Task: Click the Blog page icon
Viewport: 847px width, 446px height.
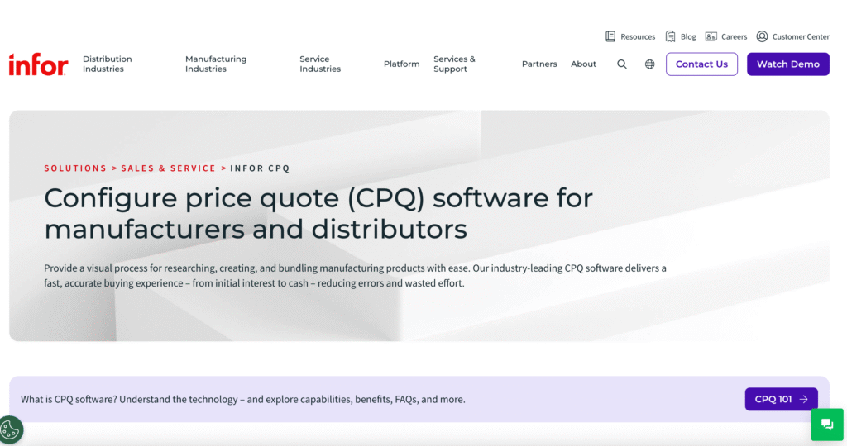Action: [x=670, y=36]
